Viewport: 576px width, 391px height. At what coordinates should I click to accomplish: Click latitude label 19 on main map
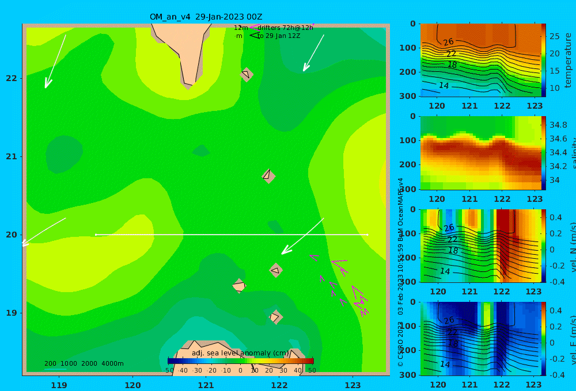[x=12, y=313]
